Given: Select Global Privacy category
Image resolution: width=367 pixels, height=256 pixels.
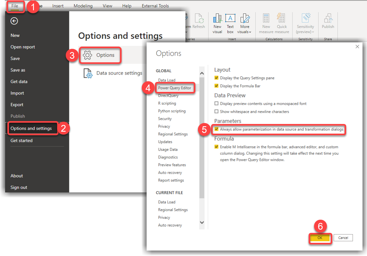Looking at the screenshot, I should pos(164,126).
